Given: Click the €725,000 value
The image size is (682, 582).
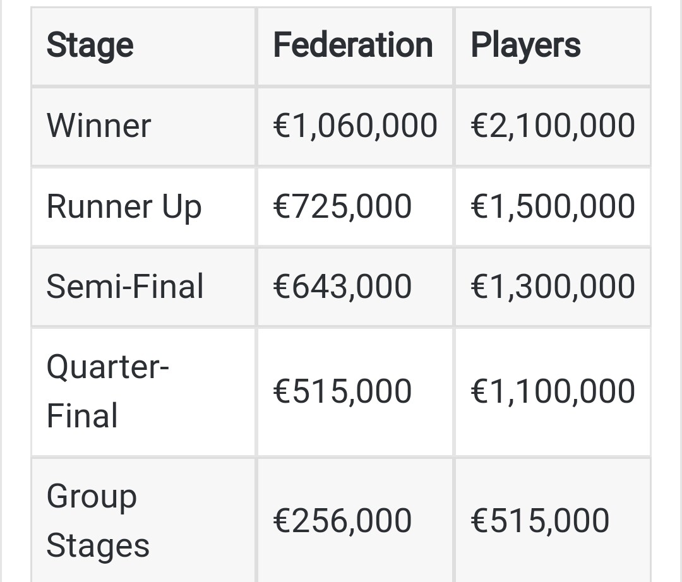Looking at the screenshot, I should (342, 207).
